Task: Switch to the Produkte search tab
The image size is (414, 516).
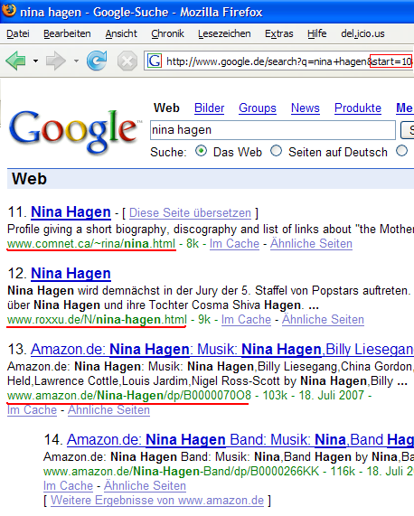Action: point(358,108)
